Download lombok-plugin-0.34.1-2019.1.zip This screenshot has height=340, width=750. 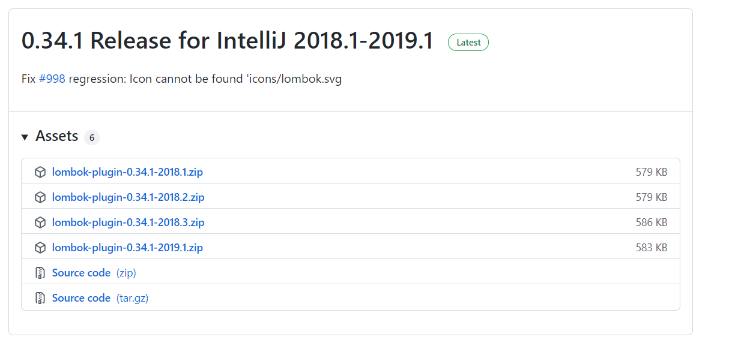pyautogui.click(x=127, y=248)
